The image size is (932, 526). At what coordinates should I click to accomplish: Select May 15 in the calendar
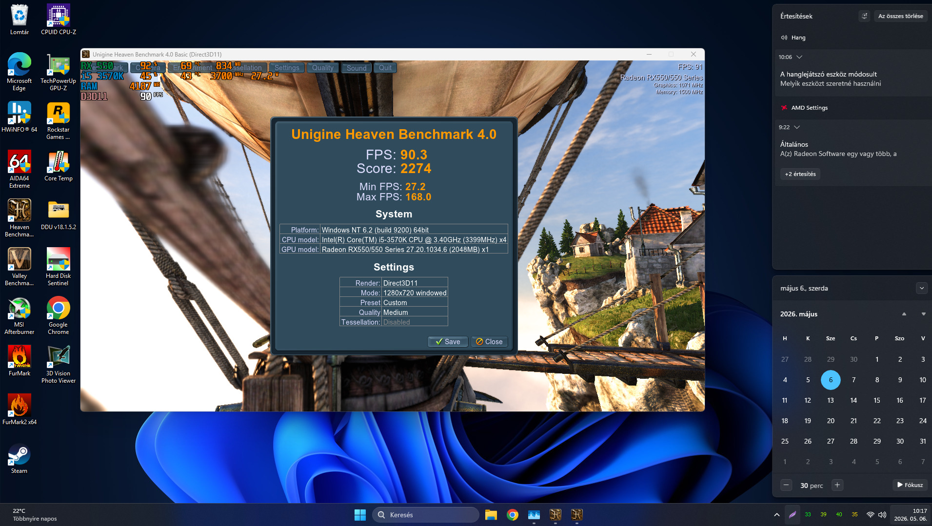[x=877, y=400]
